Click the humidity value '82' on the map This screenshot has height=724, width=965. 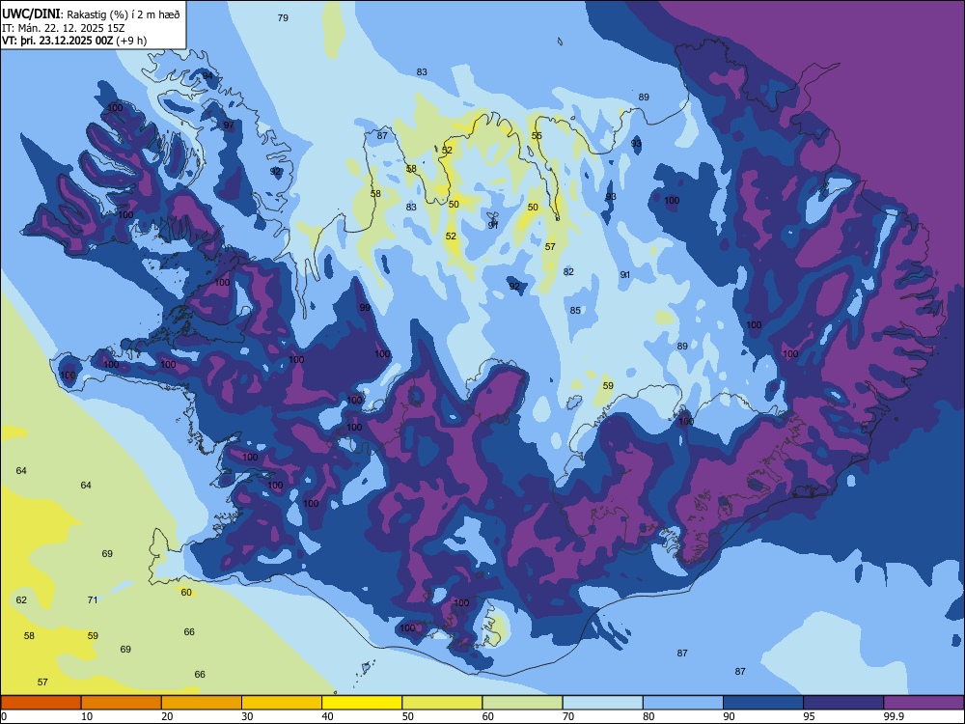coord(568,271)
